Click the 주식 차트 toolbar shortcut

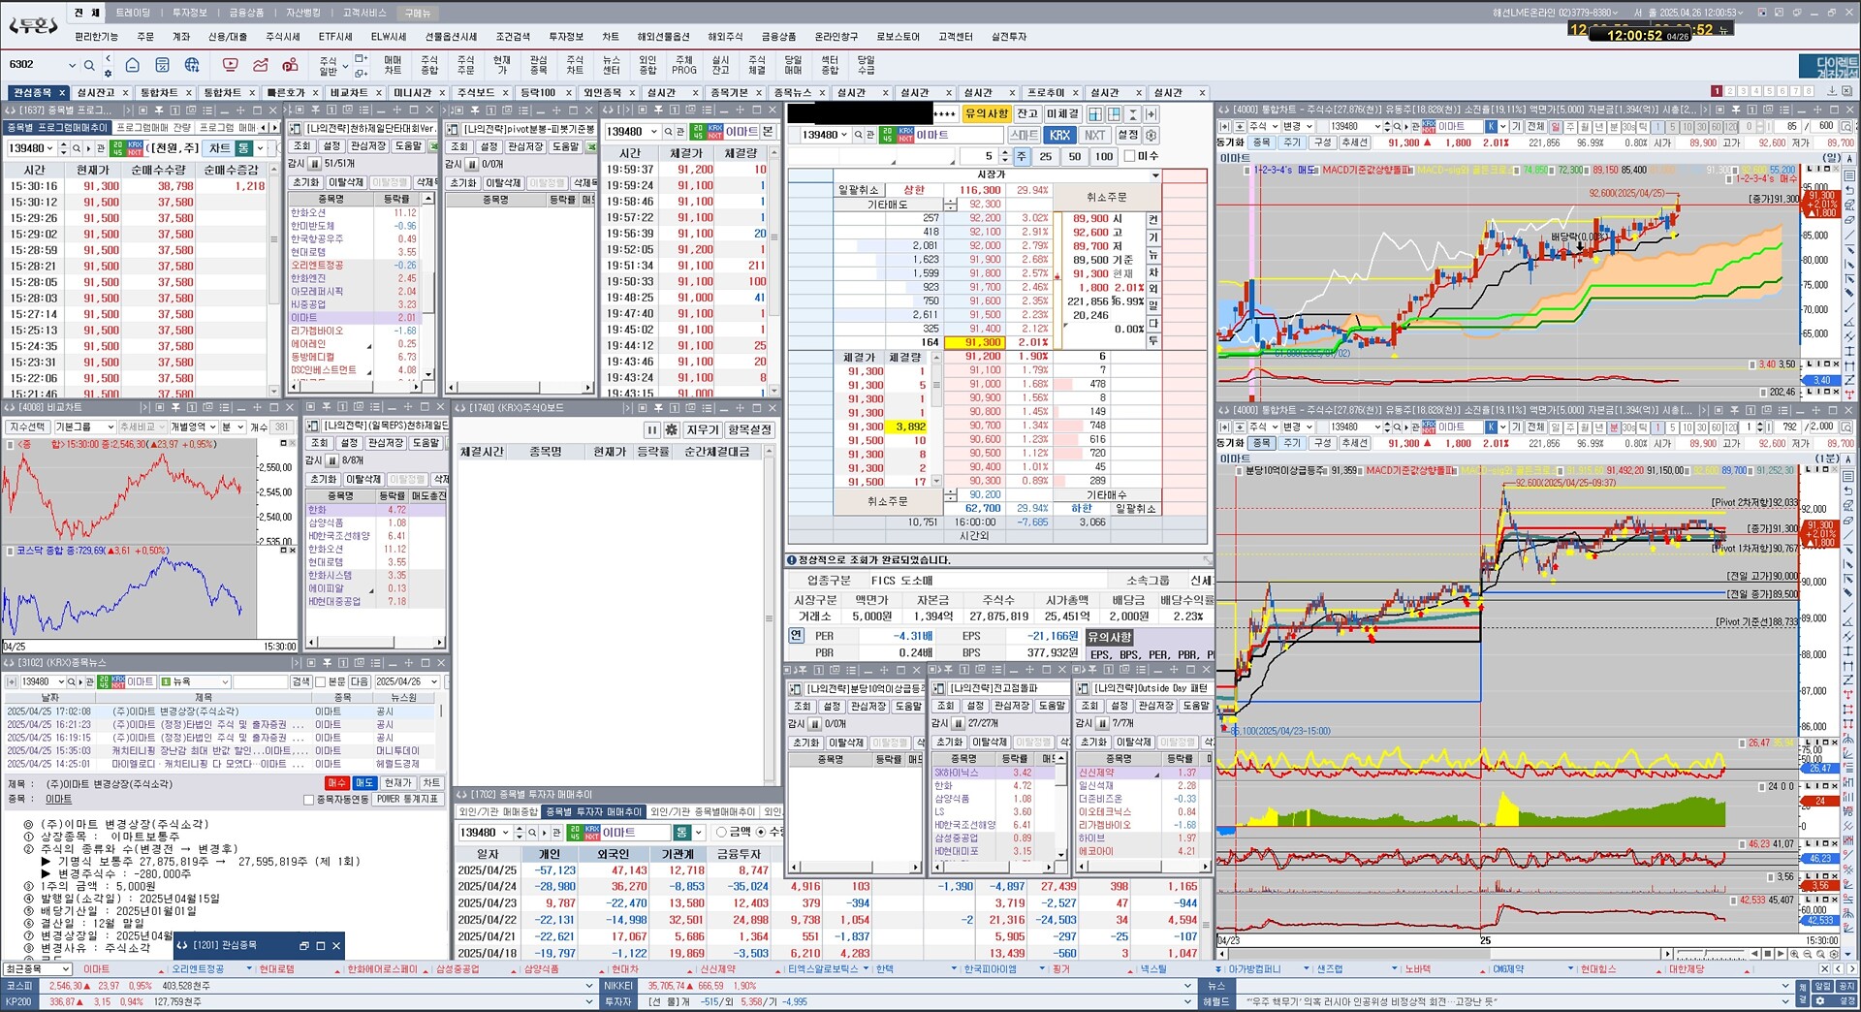(x=575, y=65)
